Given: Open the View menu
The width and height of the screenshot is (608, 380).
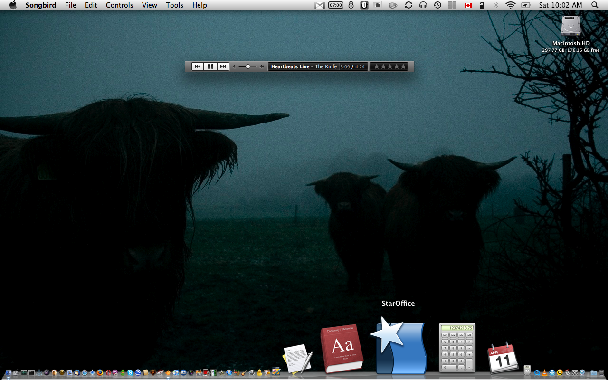Looking at the screenshot, I should click(x=150, y=5).
